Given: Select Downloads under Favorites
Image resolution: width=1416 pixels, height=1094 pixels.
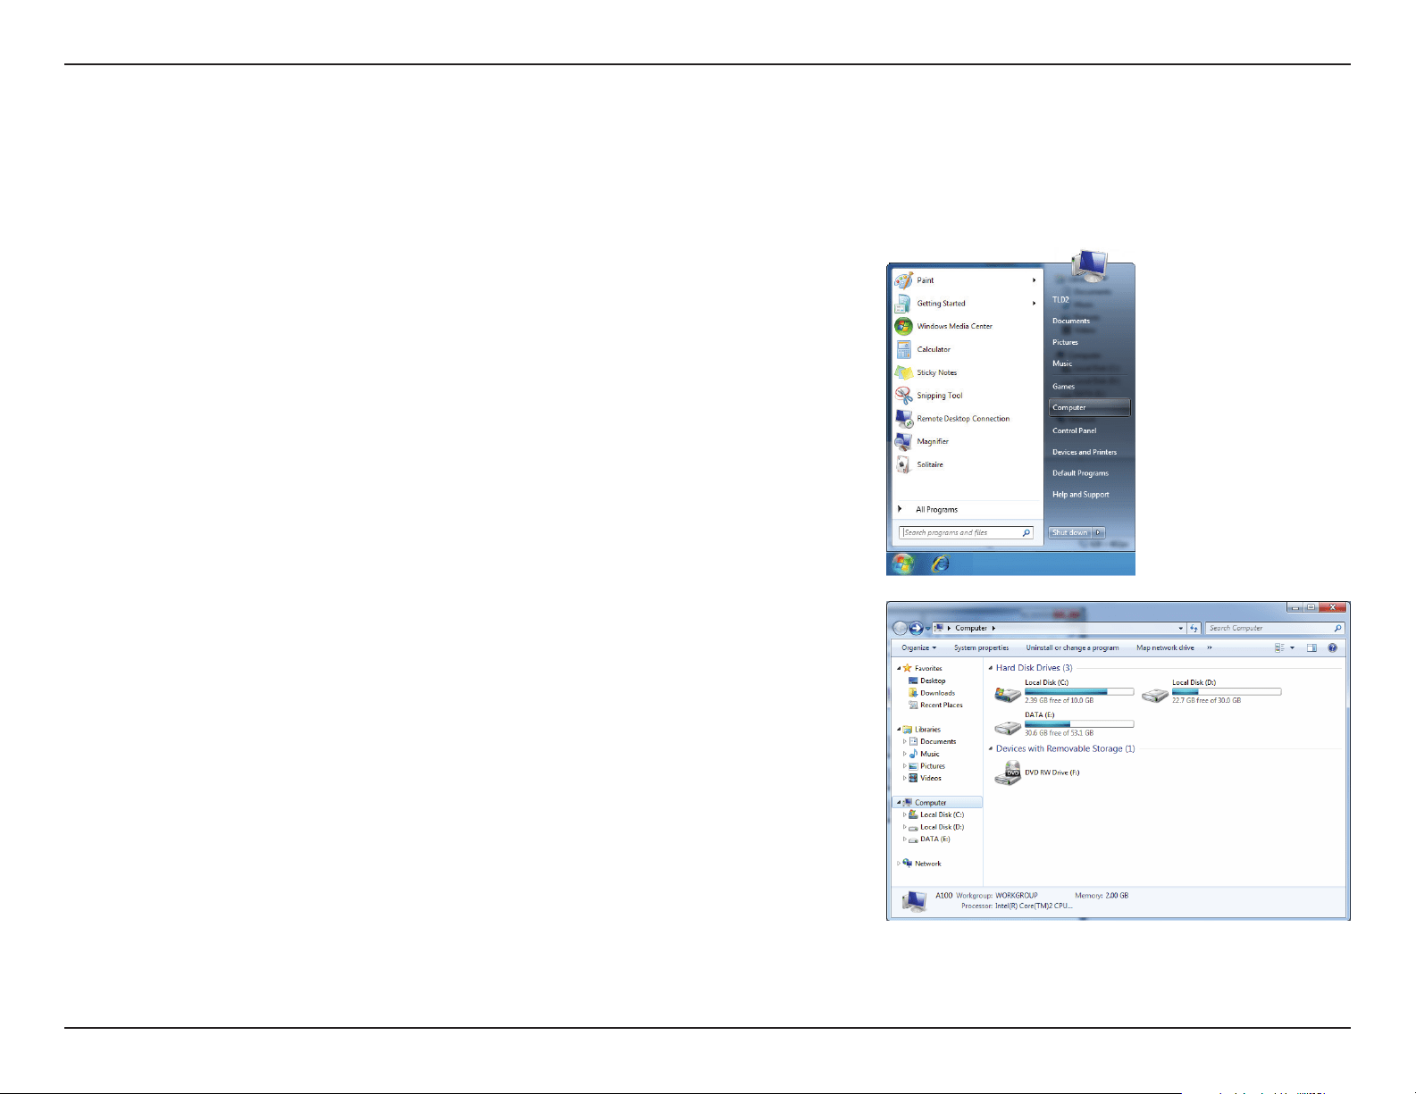Looking at the screenshot, I should [x=931, y=693].
